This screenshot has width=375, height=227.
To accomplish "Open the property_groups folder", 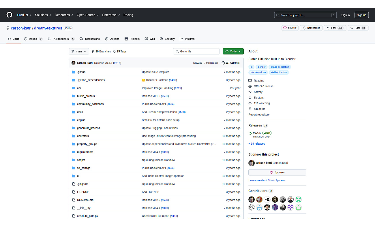I will (87, 144).
